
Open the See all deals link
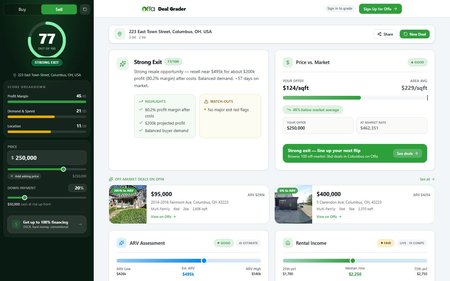(427, 179)
